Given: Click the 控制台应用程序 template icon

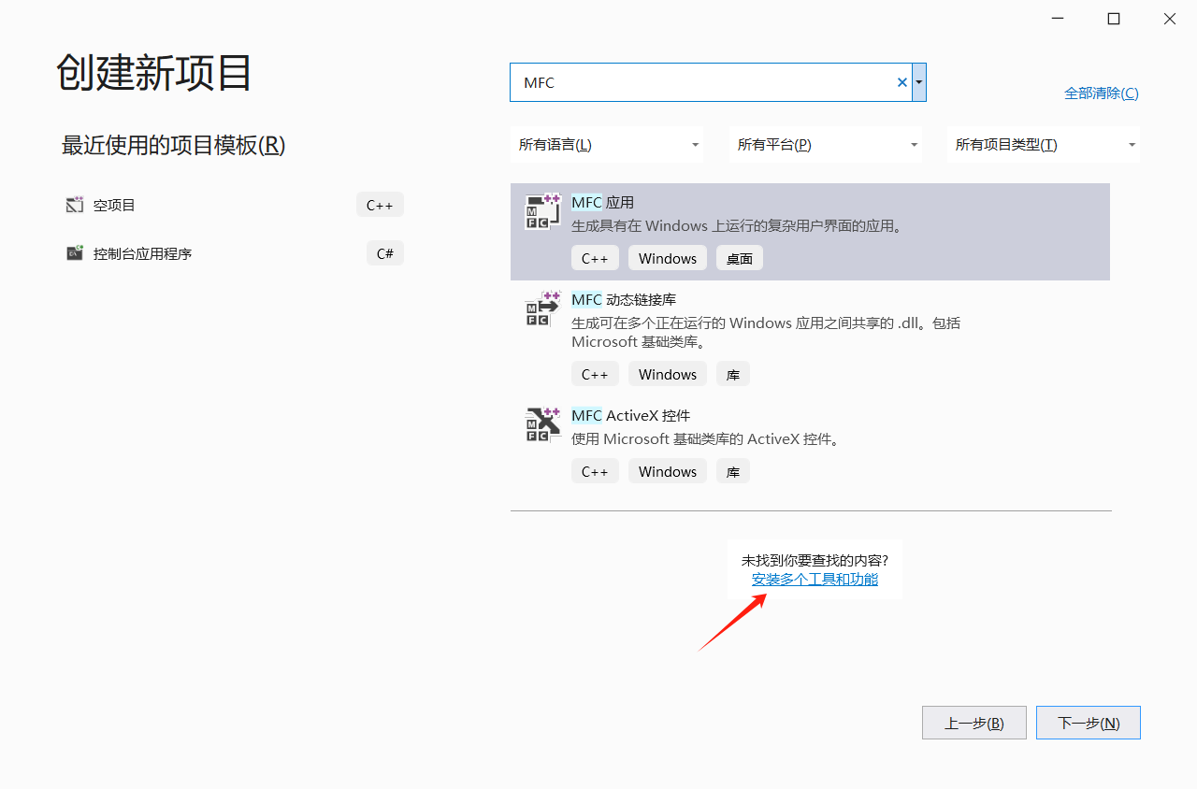Looking at the screenshot, I should (x=75, y=253).
